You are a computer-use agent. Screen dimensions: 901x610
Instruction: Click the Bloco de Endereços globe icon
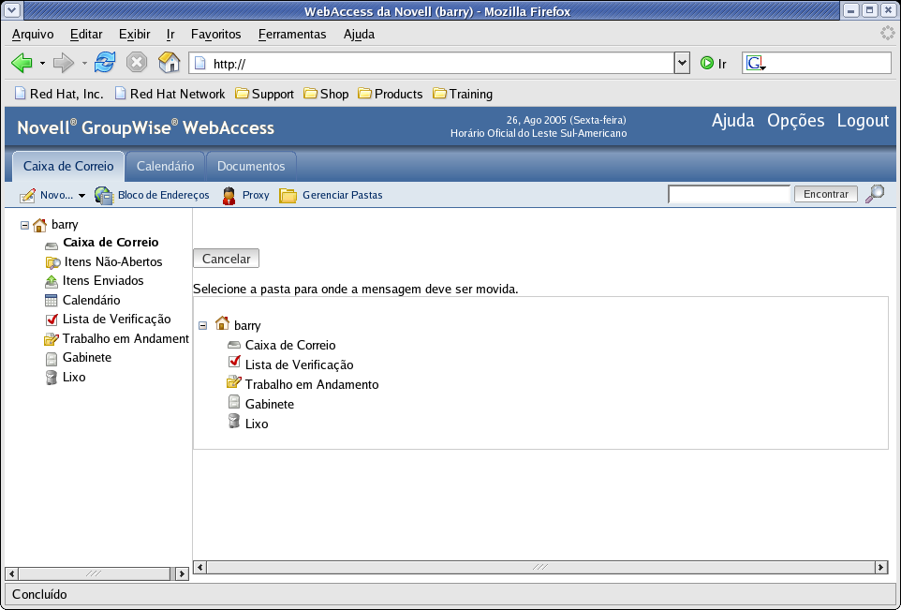104,196
